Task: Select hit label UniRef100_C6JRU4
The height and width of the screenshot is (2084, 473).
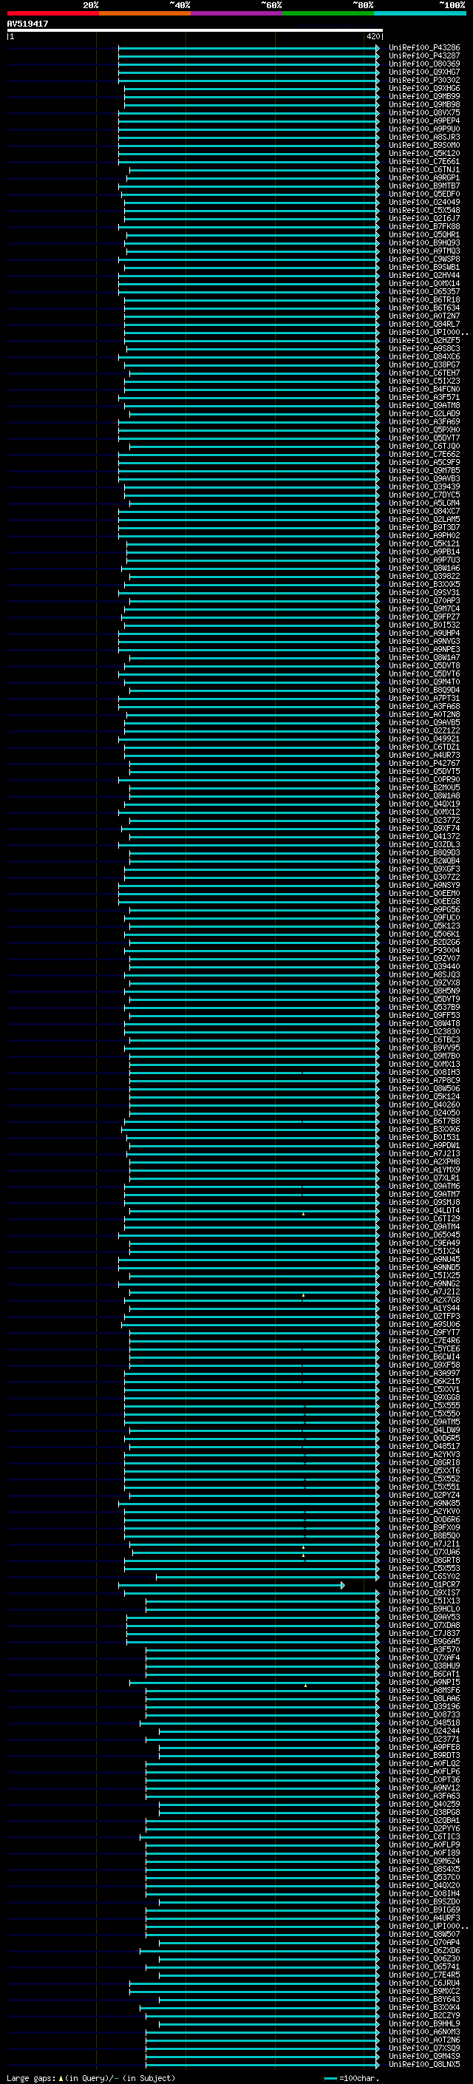Action: point(424,1983)
